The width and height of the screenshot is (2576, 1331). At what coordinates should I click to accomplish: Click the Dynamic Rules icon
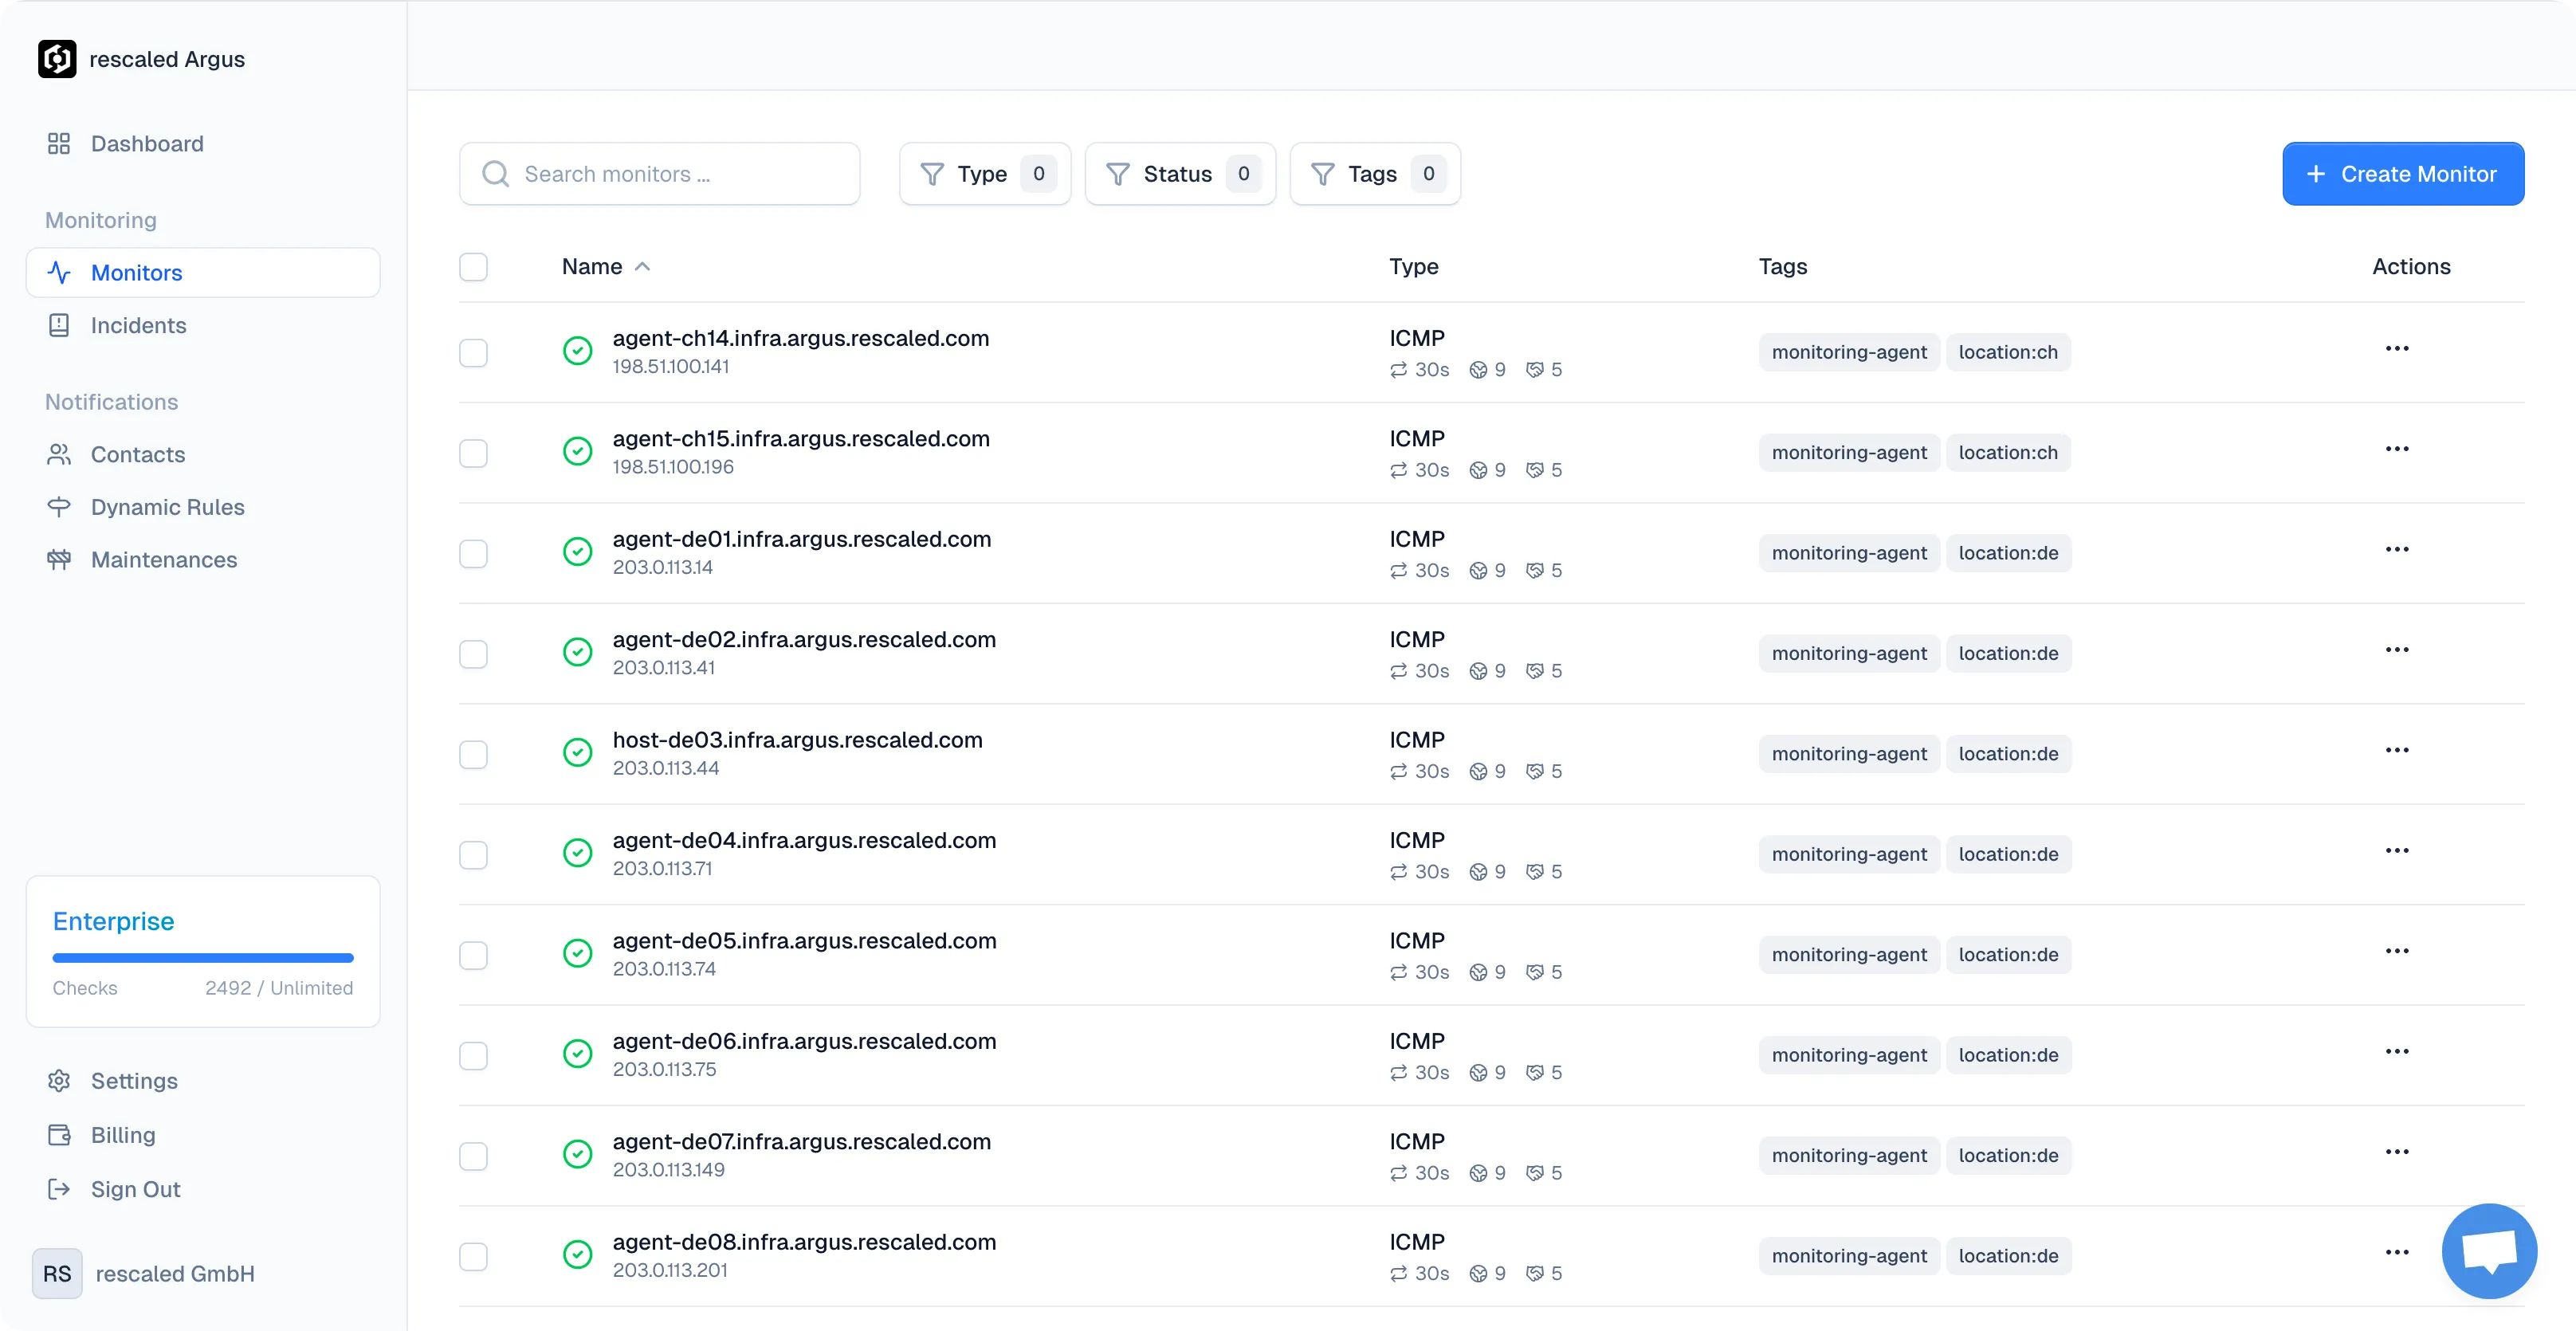click(59, 507)
